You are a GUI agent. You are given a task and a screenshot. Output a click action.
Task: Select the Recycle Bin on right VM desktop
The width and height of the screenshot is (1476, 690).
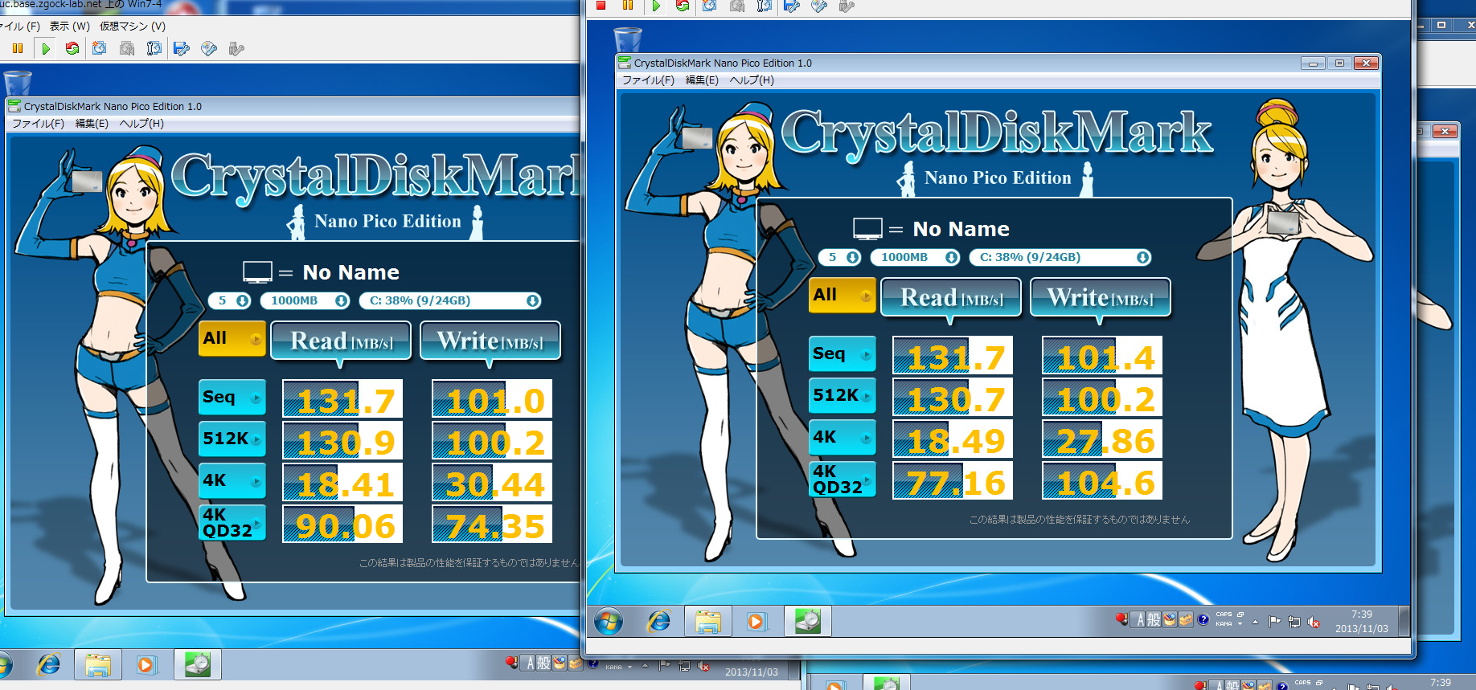(627, 39)
